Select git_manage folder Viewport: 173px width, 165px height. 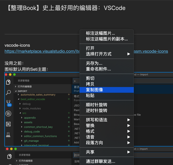point(31,141)
